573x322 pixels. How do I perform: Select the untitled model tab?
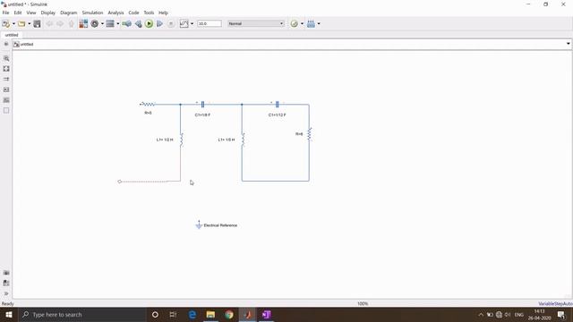pos(12,35)
